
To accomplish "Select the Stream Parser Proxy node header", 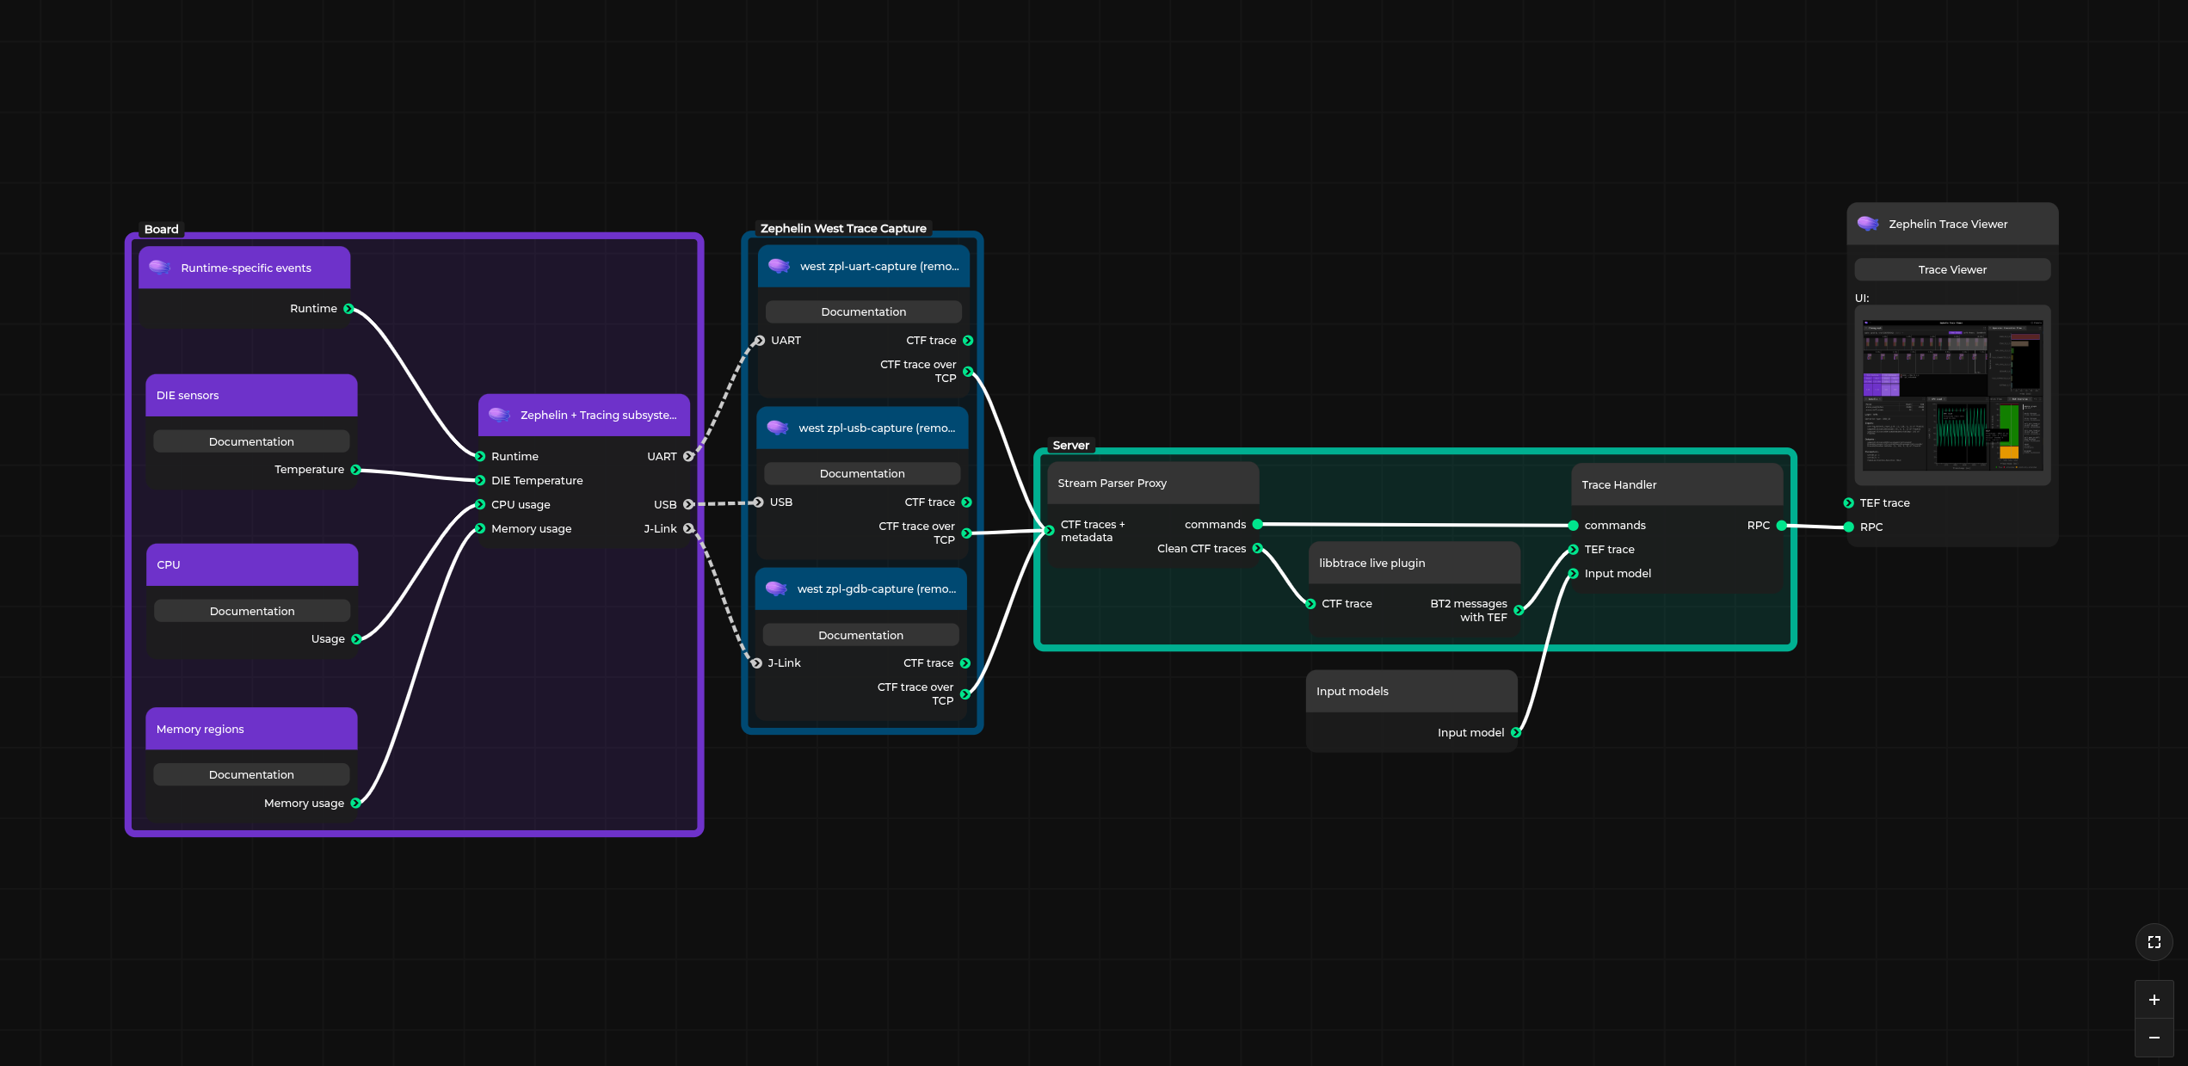I will tap(1153, 483).
